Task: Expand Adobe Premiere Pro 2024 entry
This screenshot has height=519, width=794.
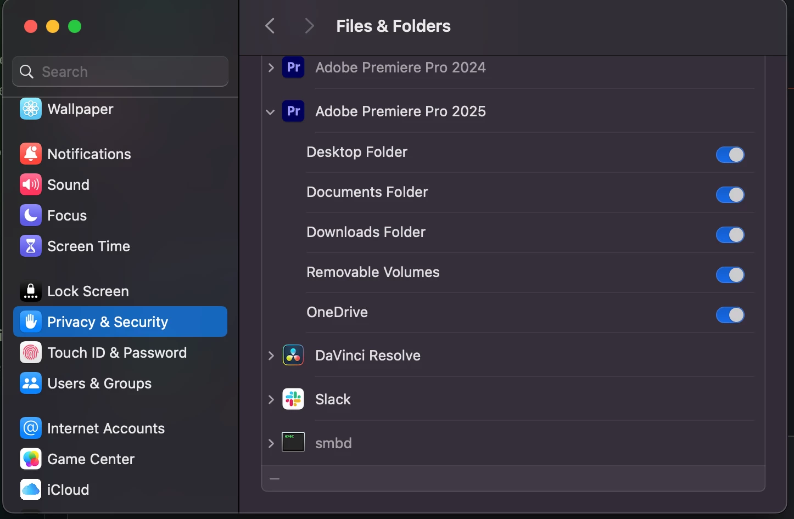Action: tap(271, 67)
